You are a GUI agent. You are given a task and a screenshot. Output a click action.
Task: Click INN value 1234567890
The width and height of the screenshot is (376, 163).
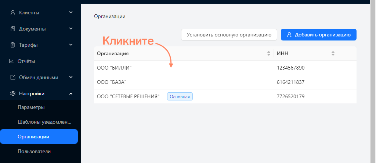(291, 68)
